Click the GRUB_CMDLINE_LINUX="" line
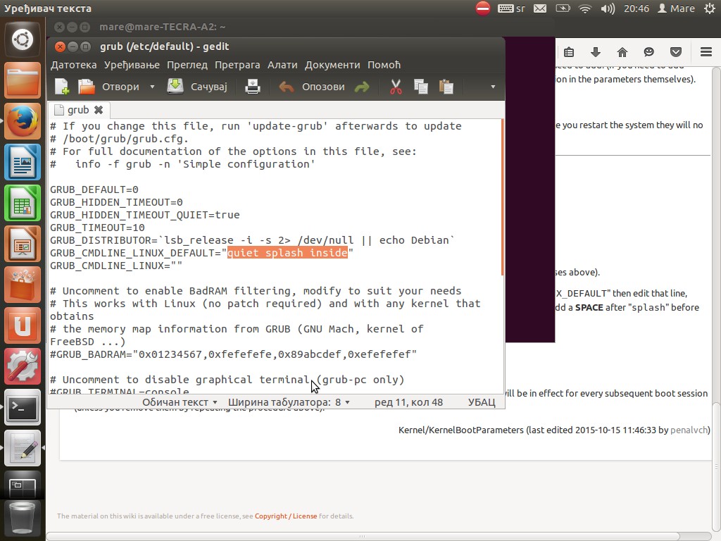Viewport: 721px width, 541px height. 116,266
